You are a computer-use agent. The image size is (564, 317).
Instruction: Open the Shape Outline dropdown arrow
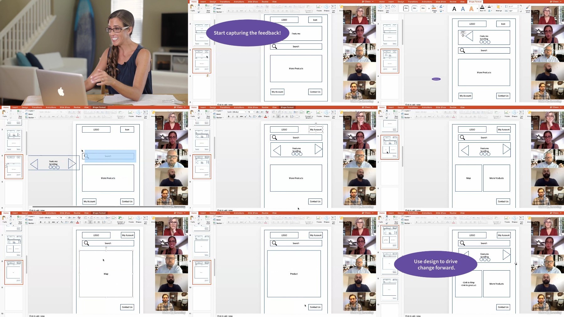coord(444,6)
